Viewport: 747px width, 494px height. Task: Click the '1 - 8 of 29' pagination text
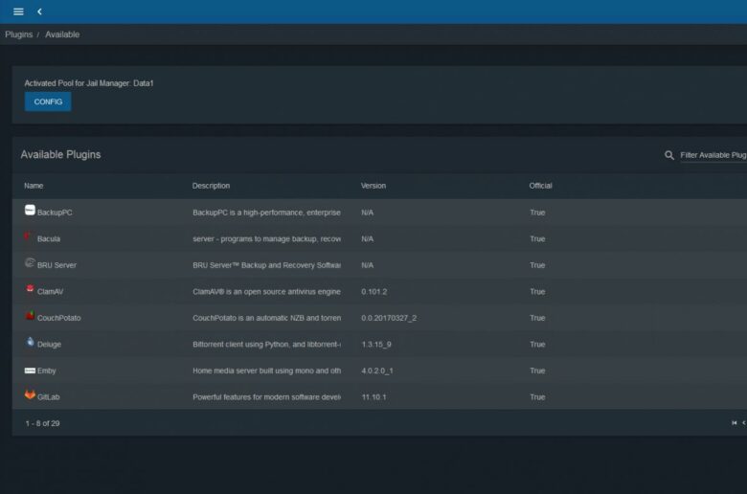(x=42, y=423)
